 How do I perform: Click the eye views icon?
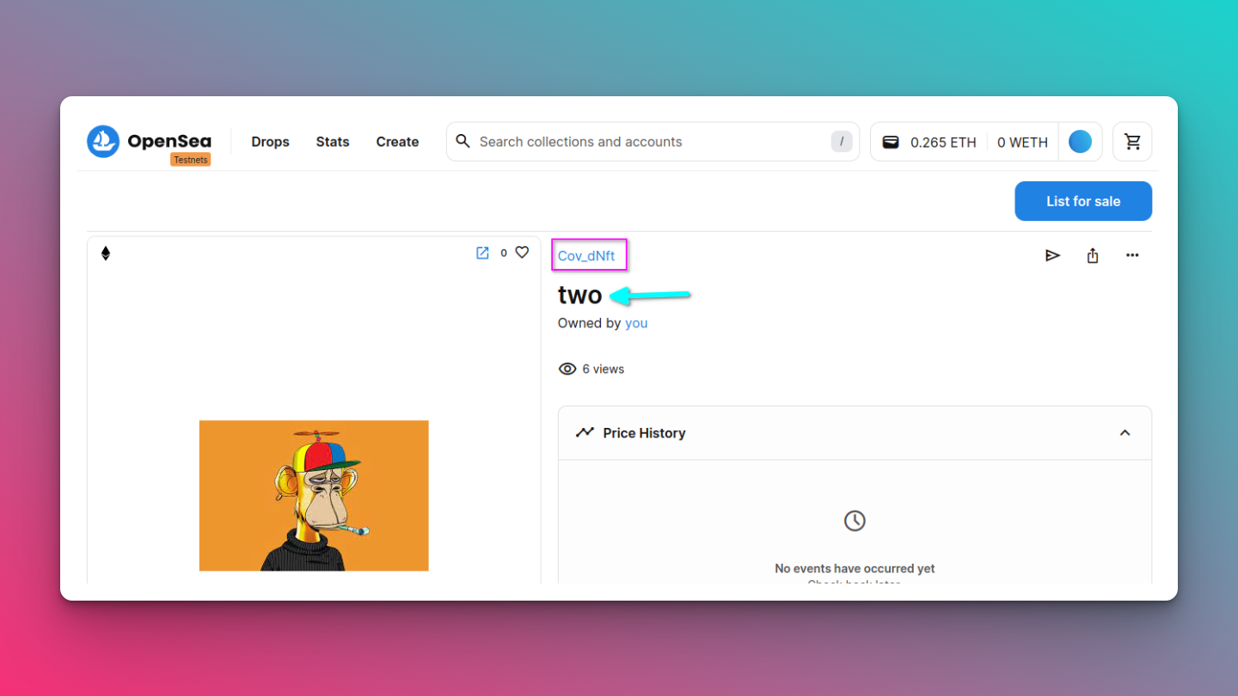click(x=567, y=369)
